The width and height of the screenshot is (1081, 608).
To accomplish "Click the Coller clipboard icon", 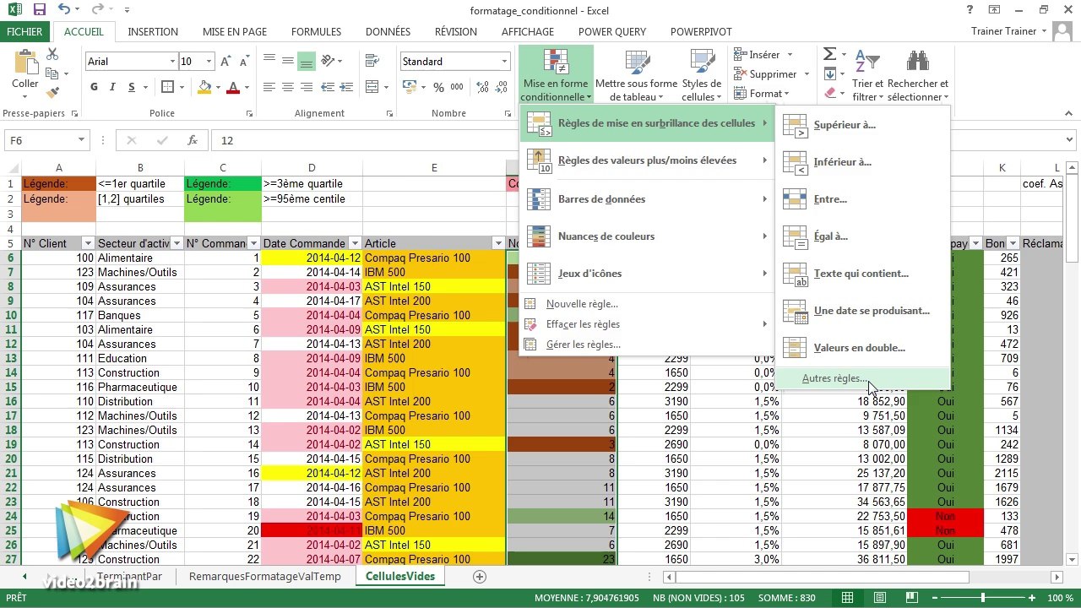I will coord(24,62).
